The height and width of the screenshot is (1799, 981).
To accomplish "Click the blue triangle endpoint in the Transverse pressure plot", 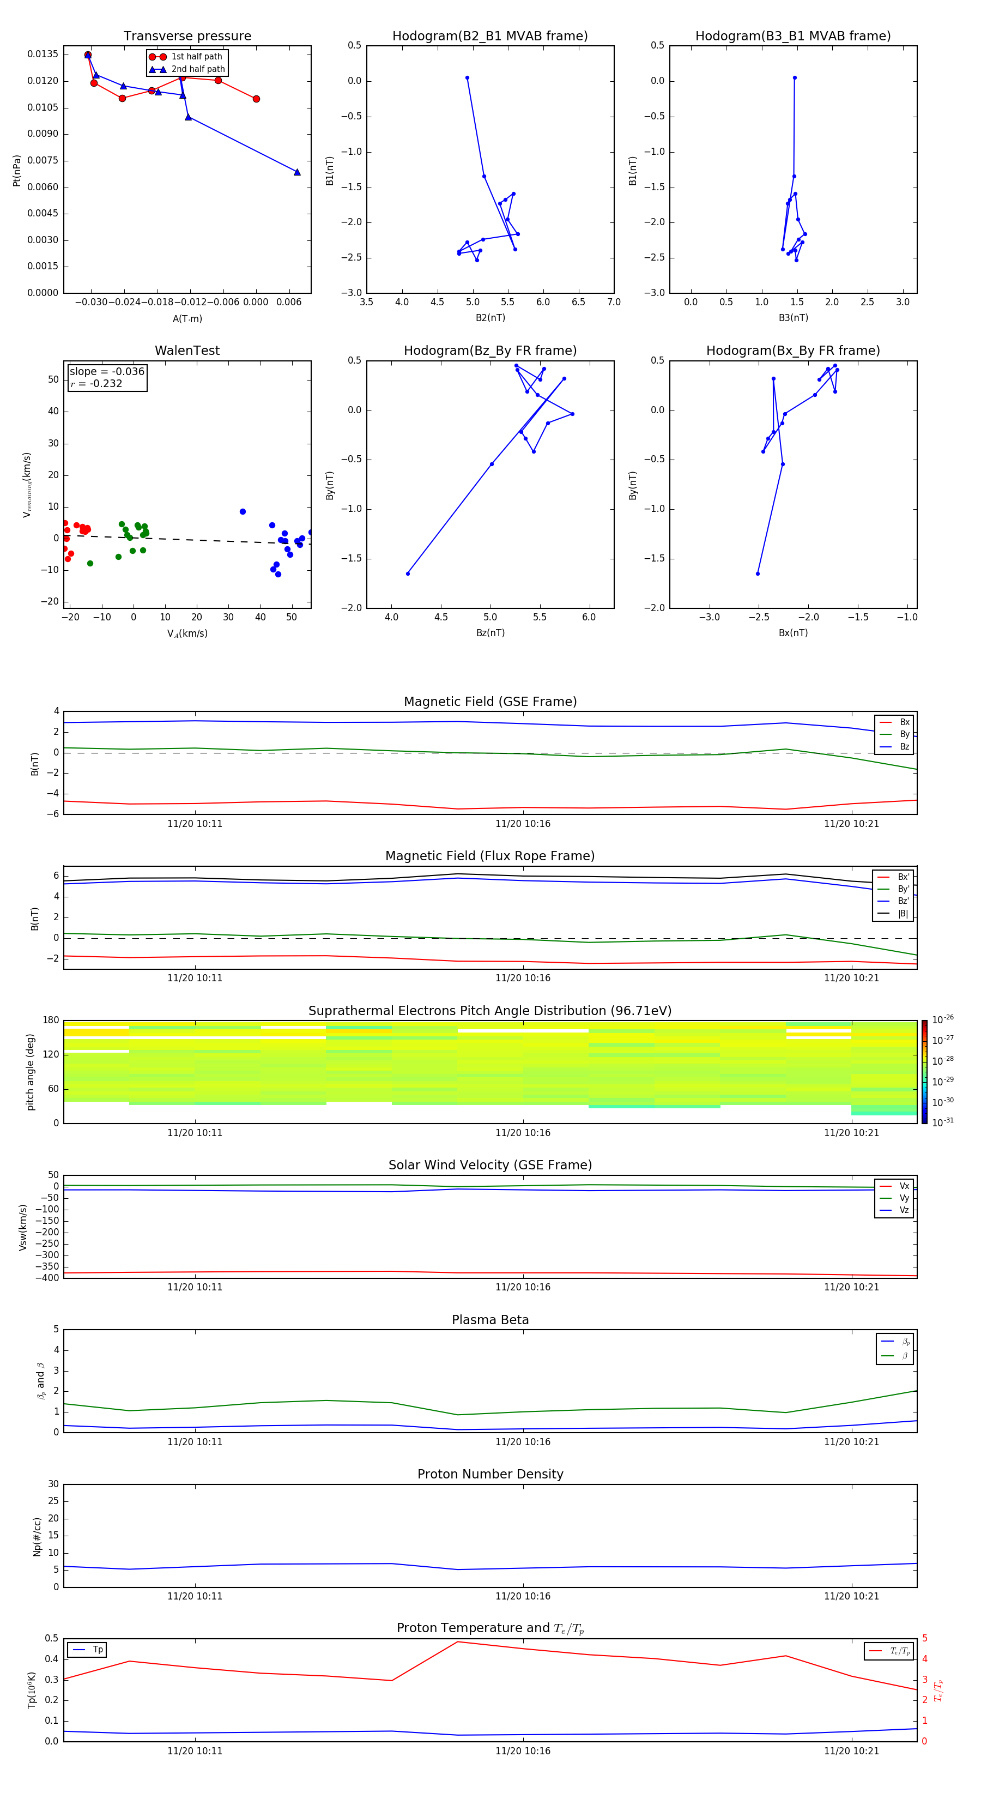I will pyautogui.click(x=296, y=172).
